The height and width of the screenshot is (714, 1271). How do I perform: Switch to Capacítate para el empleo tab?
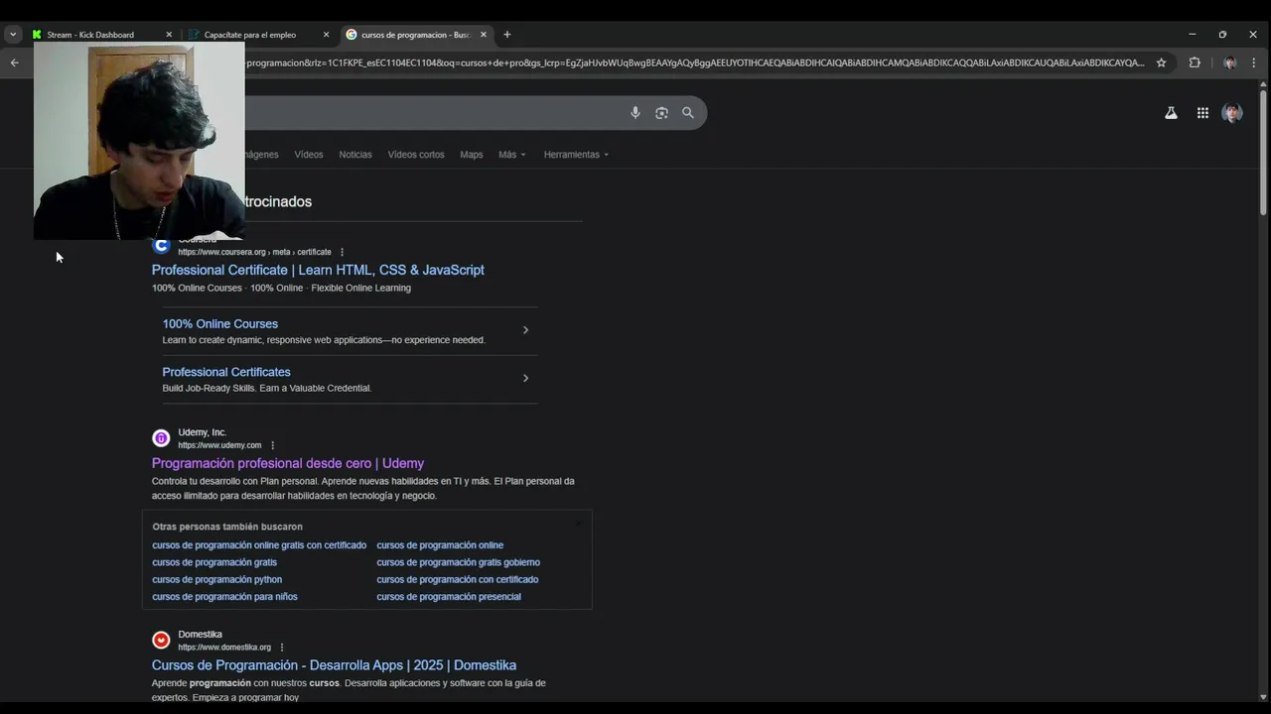258,35
